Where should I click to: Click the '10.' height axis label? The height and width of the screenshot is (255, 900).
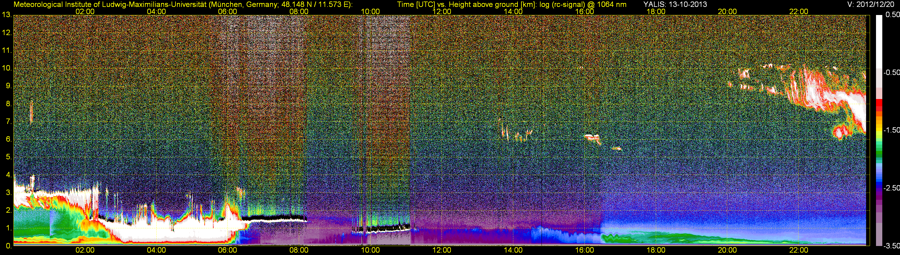point(7,68)
